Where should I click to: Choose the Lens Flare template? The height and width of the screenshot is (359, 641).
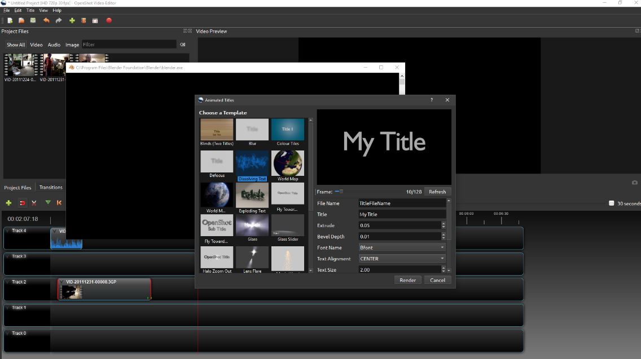[252, 260]
